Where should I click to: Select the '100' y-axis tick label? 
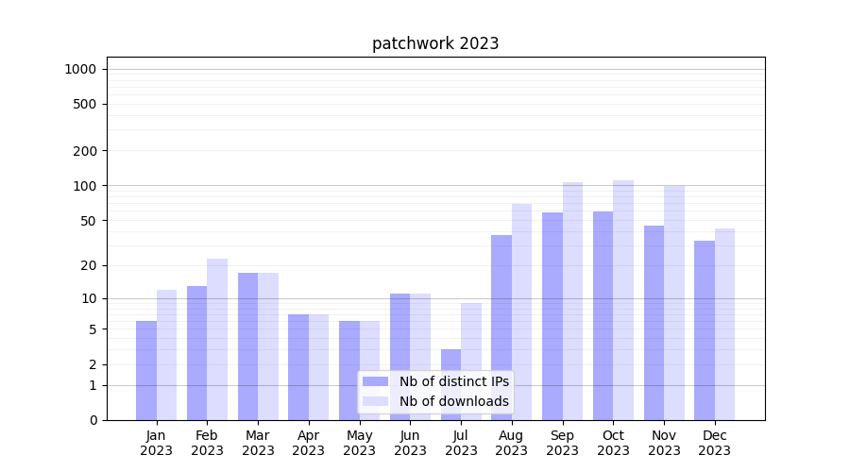click(84, 186)
